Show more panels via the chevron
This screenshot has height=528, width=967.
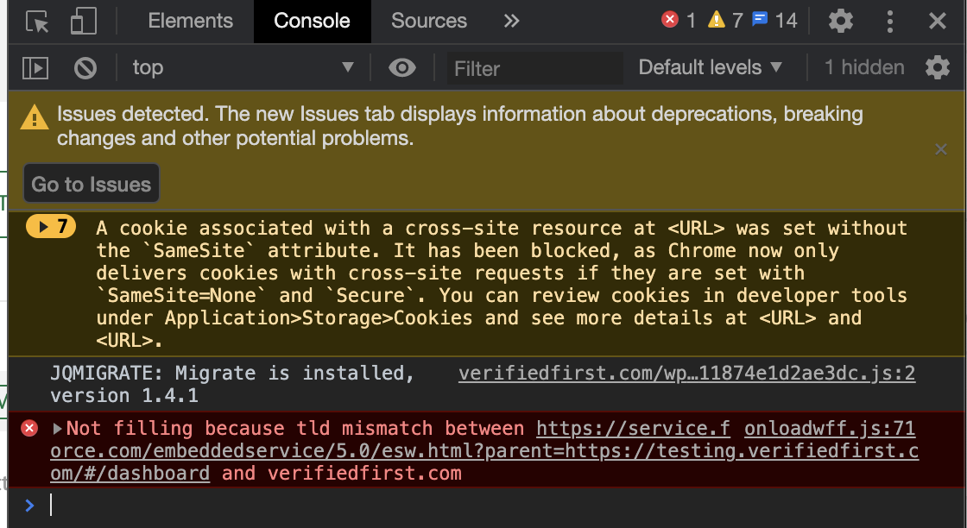[x=511, y=21]
